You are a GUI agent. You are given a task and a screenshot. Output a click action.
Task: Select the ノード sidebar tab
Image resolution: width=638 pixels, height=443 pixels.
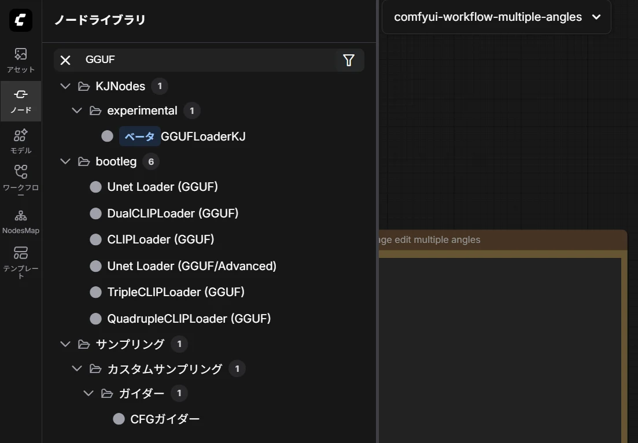click(x=21, y=101)
